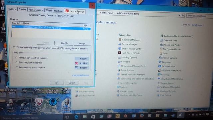Open Security and Maintenance
213x120 pixels.
coord(170,79)
